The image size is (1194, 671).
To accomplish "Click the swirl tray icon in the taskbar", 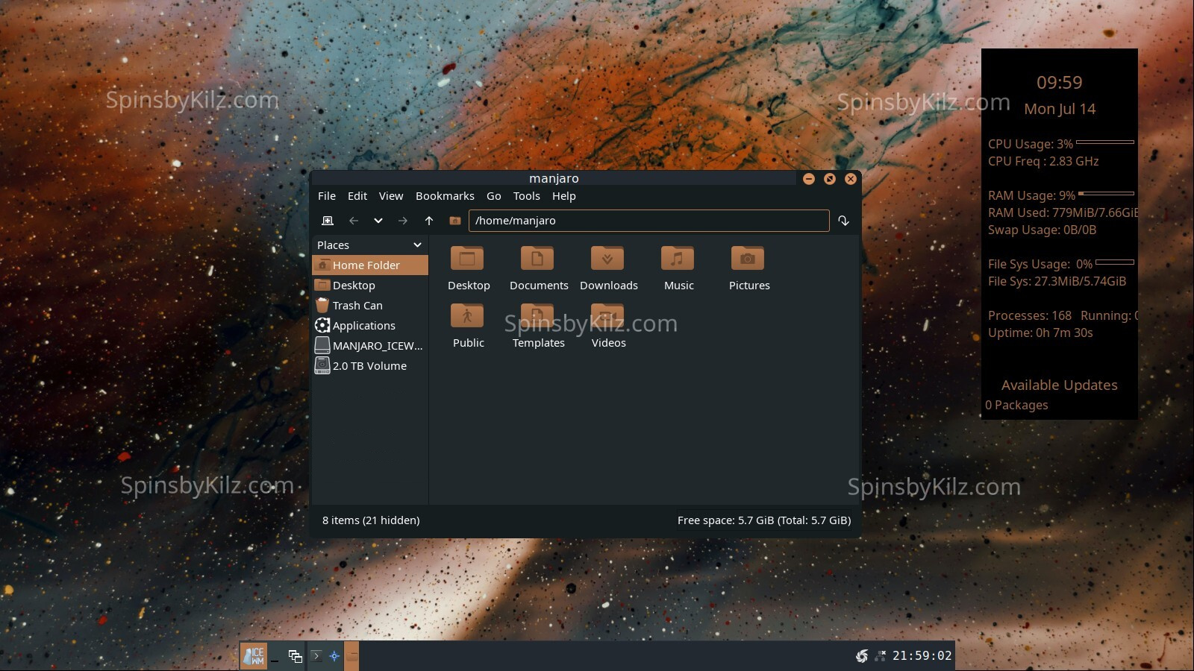I will pos(862,656).
